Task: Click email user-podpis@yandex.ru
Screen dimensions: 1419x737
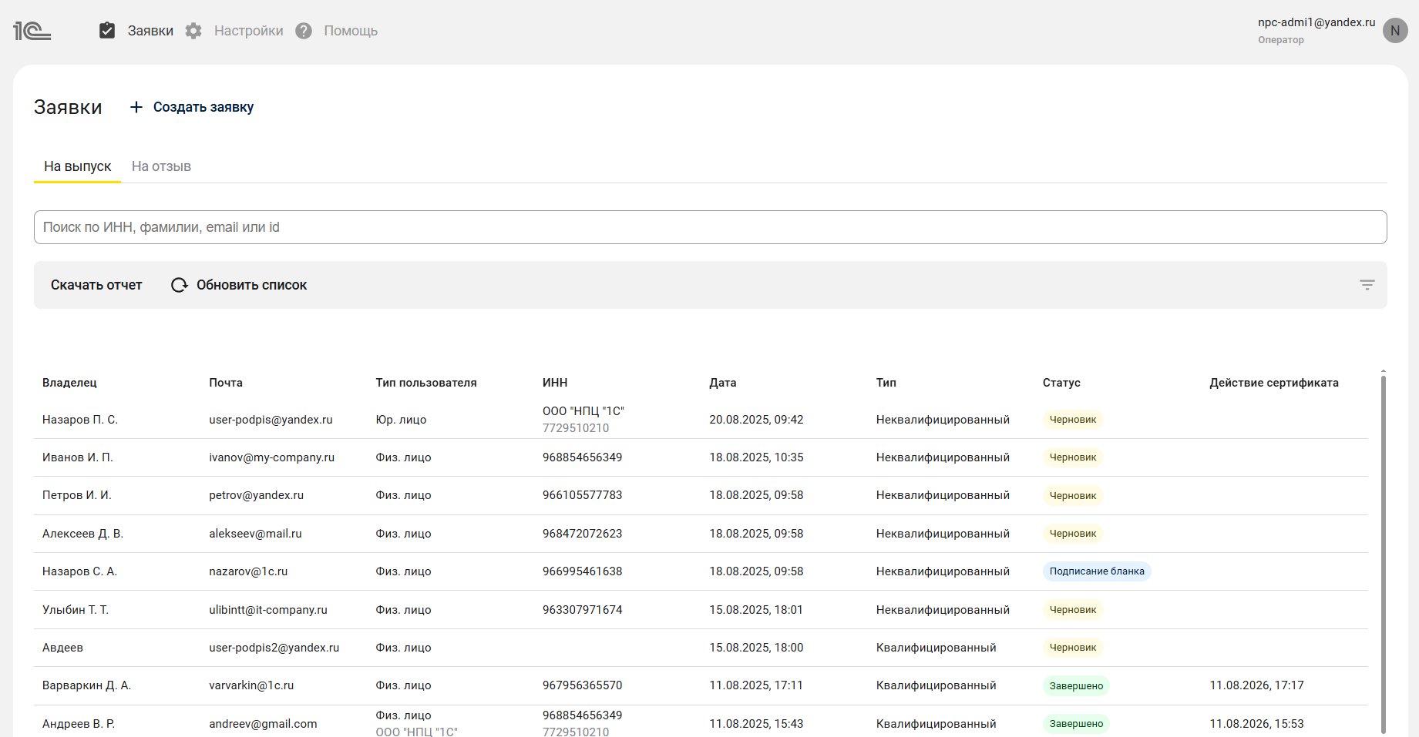Action: (271, 420)
